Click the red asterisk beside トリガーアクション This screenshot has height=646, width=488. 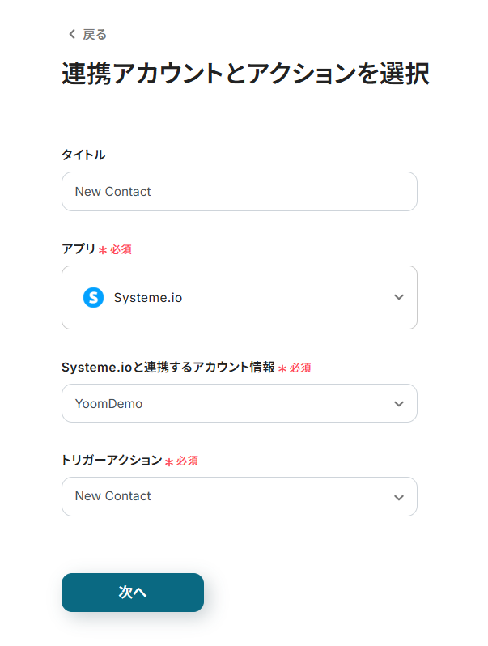pyautogui.click(x=169, y=461)
